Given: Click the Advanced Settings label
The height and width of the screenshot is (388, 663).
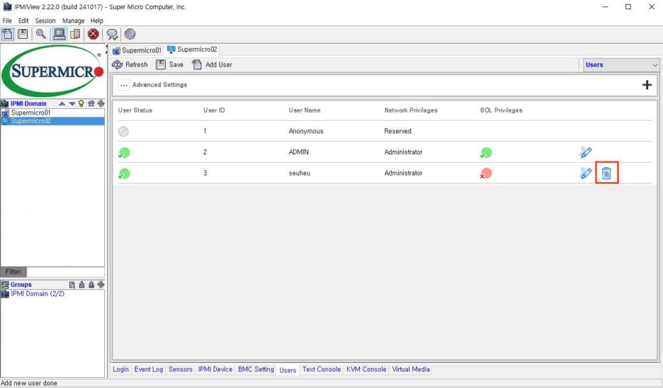Looking at the screenshot, I should tap(159, 85).
